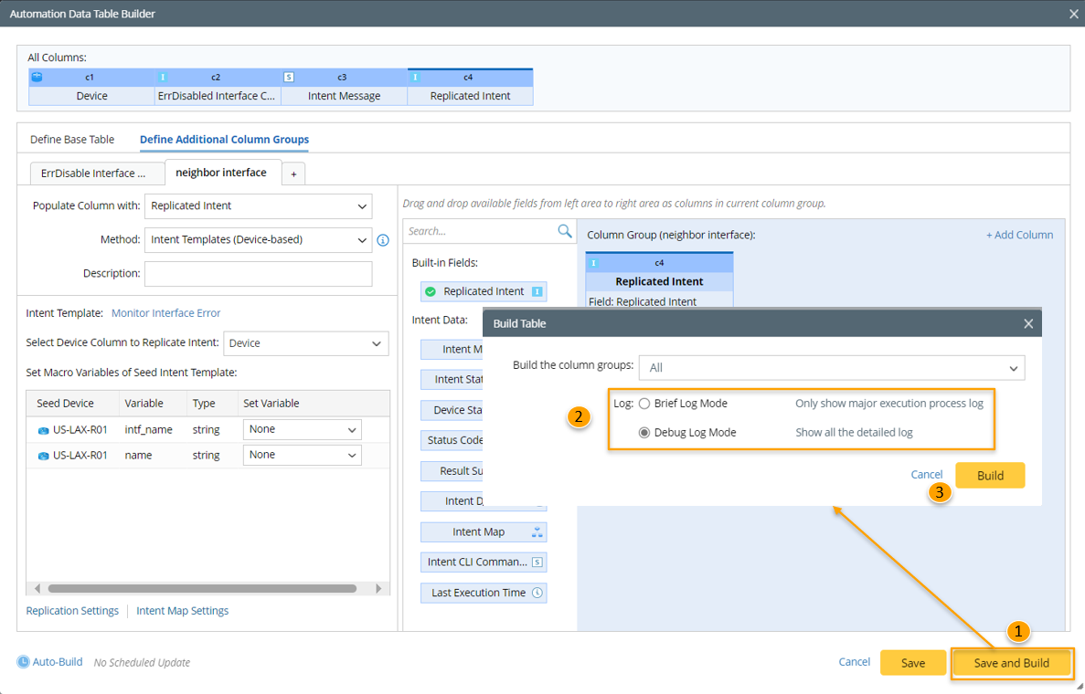
Task: Open Set Variable dropdown for intf_name
Action: pyautogui.click(x=302, y=429)
